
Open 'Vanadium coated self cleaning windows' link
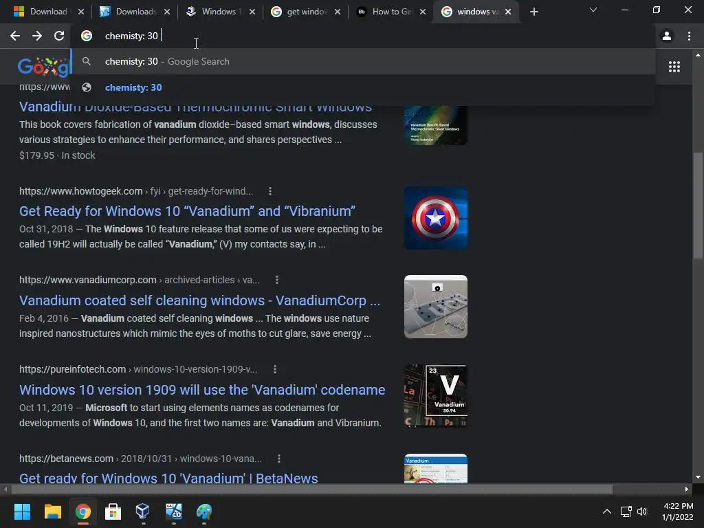pos(200,300)
